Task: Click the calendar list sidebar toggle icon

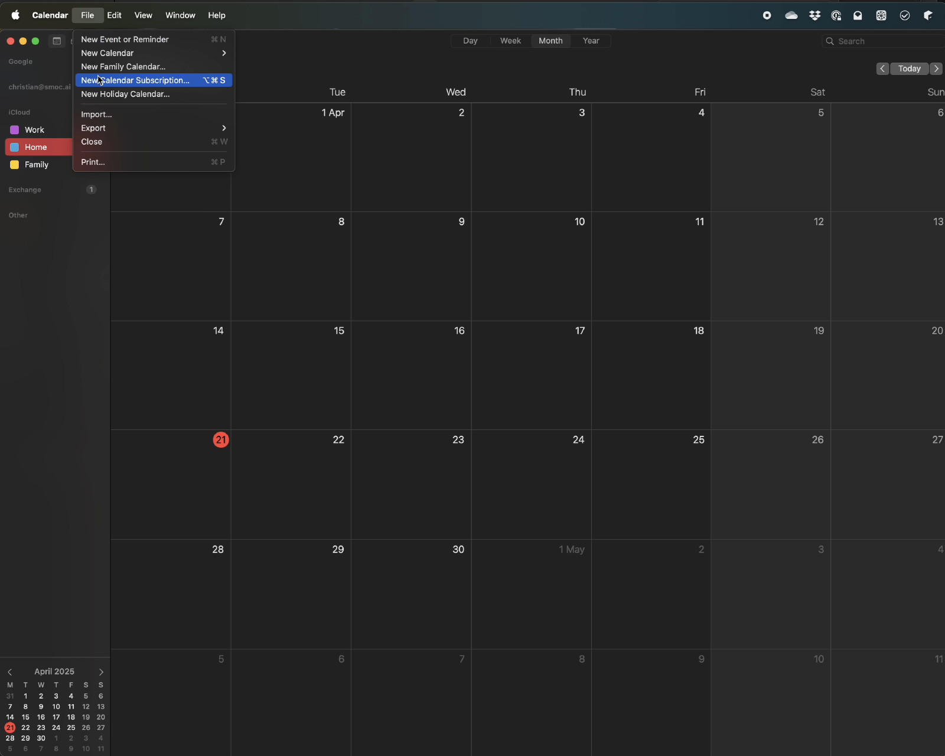Action: (57, 41)
